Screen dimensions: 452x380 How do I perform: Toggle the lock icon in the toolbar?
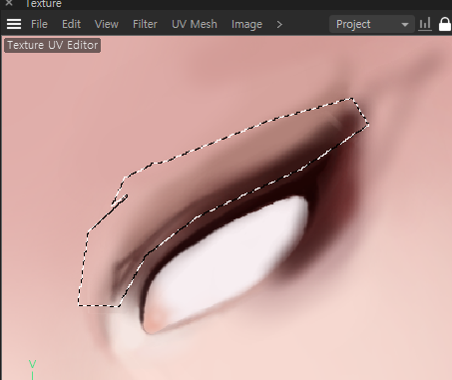pyautogui.click(x=445, y=24)
